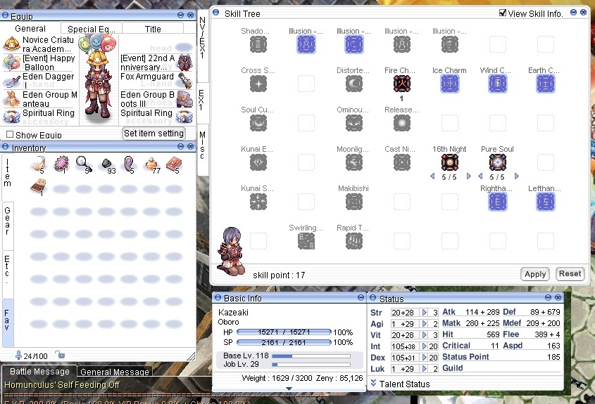Click the Pure Soul skill icon
The width and height of the screenshot is (595, 404).
[497, 162]
